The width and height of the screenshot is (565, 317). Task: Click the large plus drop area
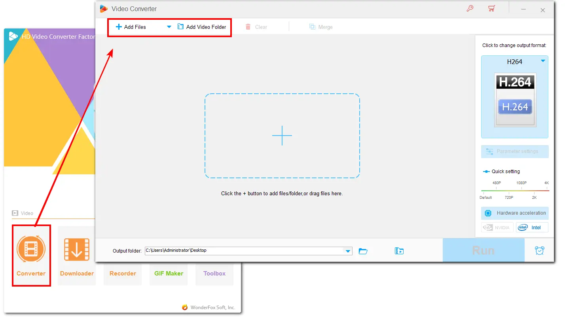282,136
